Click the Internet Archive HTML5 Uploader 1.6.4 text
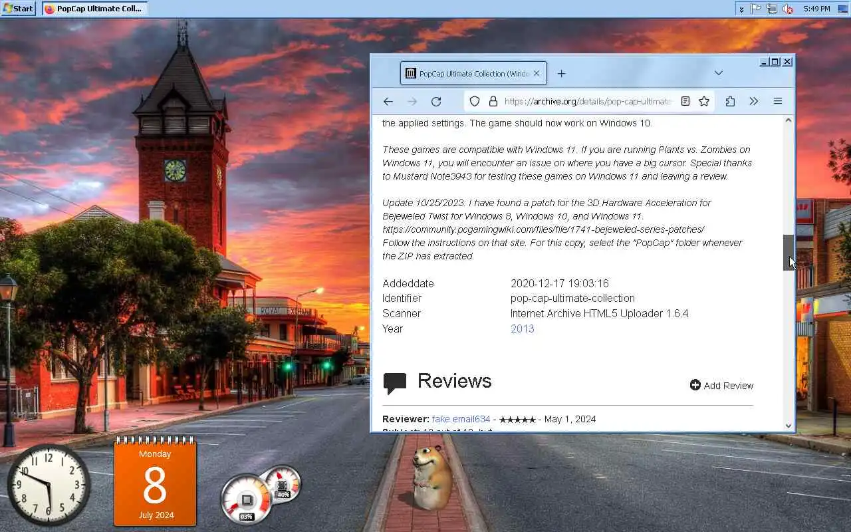This screenshot has width=851, height=532. (599, 313)
